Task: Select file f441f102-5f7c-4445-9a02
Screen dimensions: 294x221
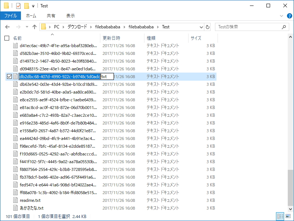Action: point(58,162)
